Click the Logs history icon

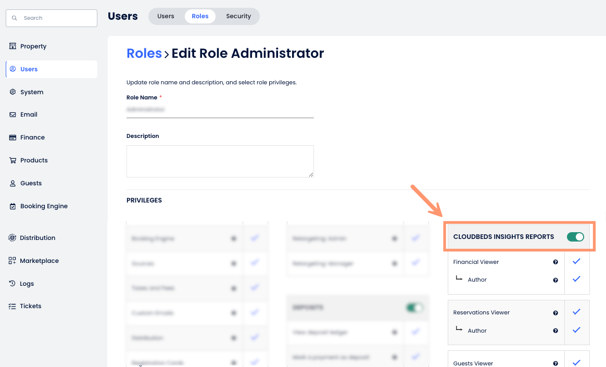[x=12, y=284]
